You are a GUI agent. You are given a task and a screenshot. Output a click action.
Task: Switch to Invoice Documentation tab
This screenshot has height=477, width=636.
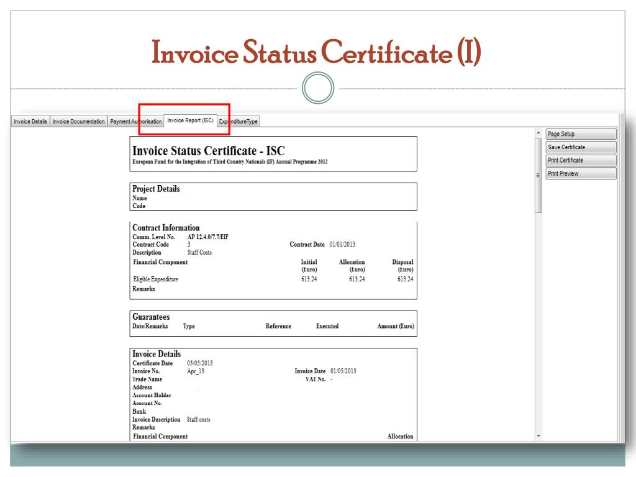point(79,121)
